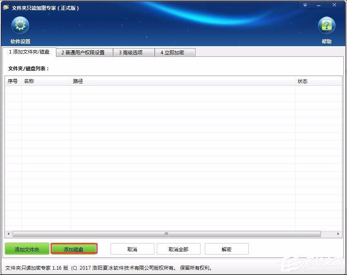Click the left scroll arrow of the scrollbar

click(x=9, y=233)
